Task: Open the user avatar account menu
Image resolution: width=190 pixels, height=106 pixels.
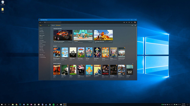Action: pyautogui.click(x=135, y=22)
